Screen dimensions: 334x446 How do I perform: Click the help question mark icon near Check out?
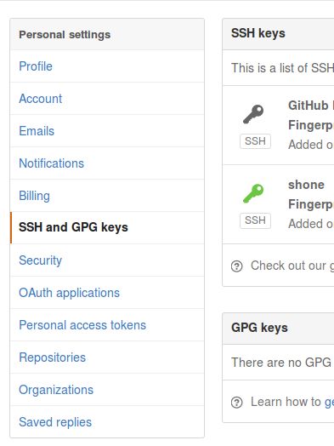236,266
